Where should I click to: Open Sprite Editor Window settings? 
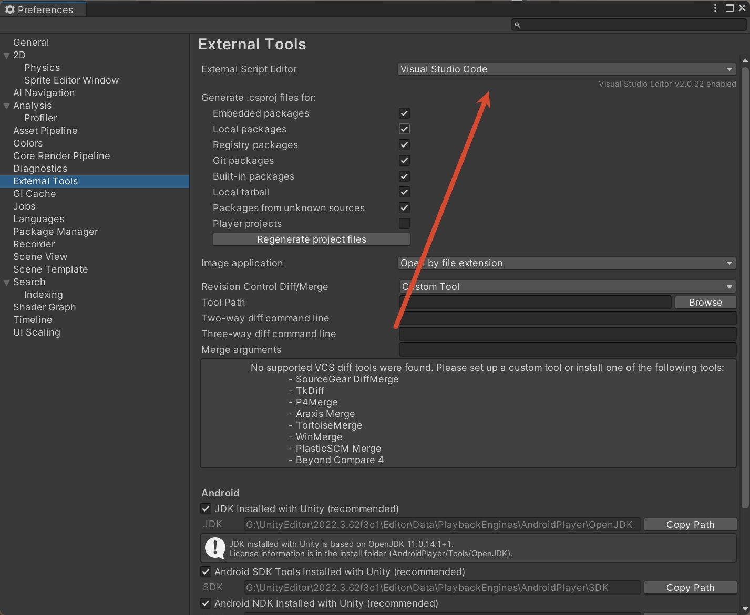coord(71,80)
